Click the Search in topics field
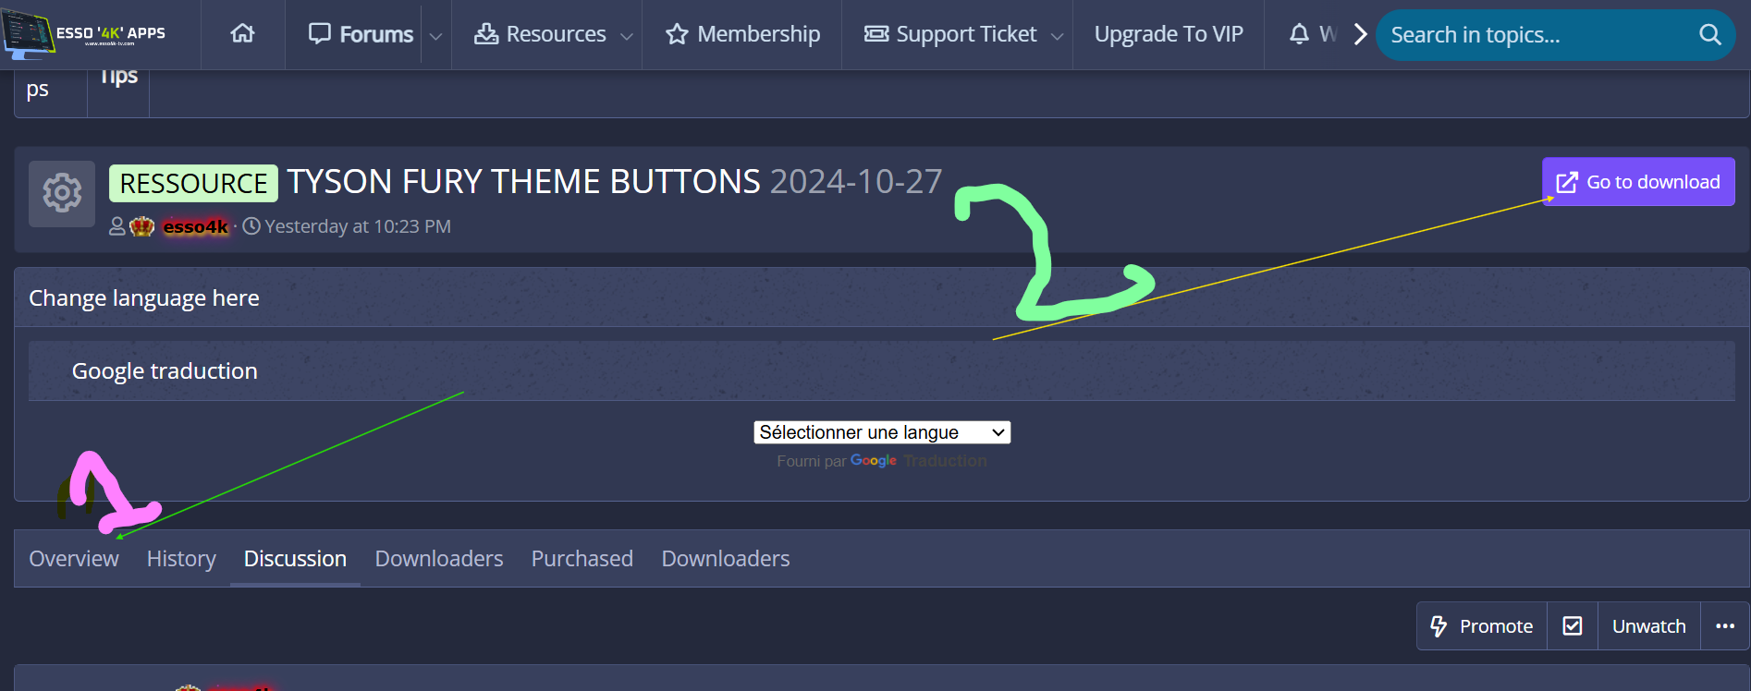The height and width of the screenshot is (691, 1751). 1535,35
